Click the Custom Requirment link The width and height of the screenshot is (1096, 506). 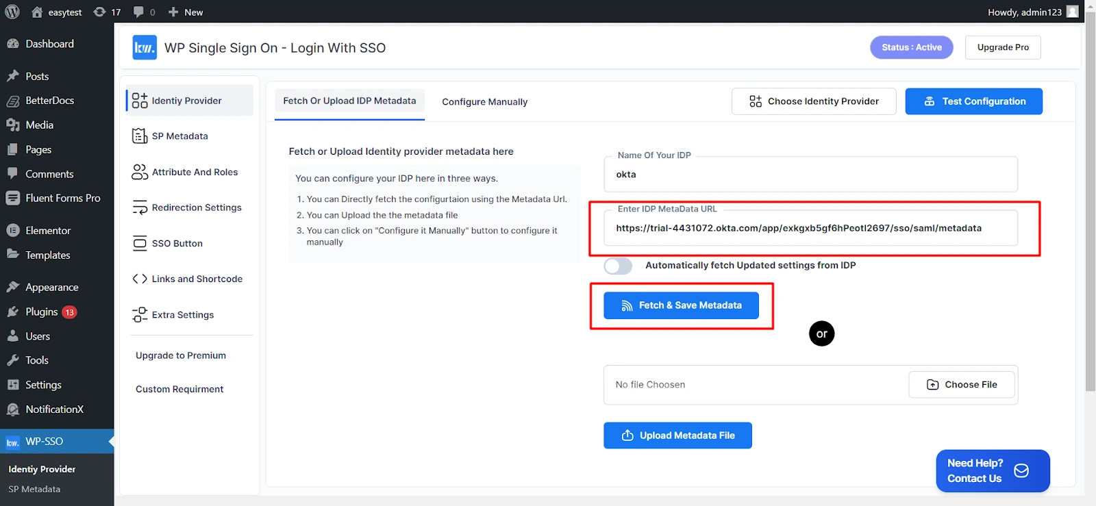[x=179, y=389]
